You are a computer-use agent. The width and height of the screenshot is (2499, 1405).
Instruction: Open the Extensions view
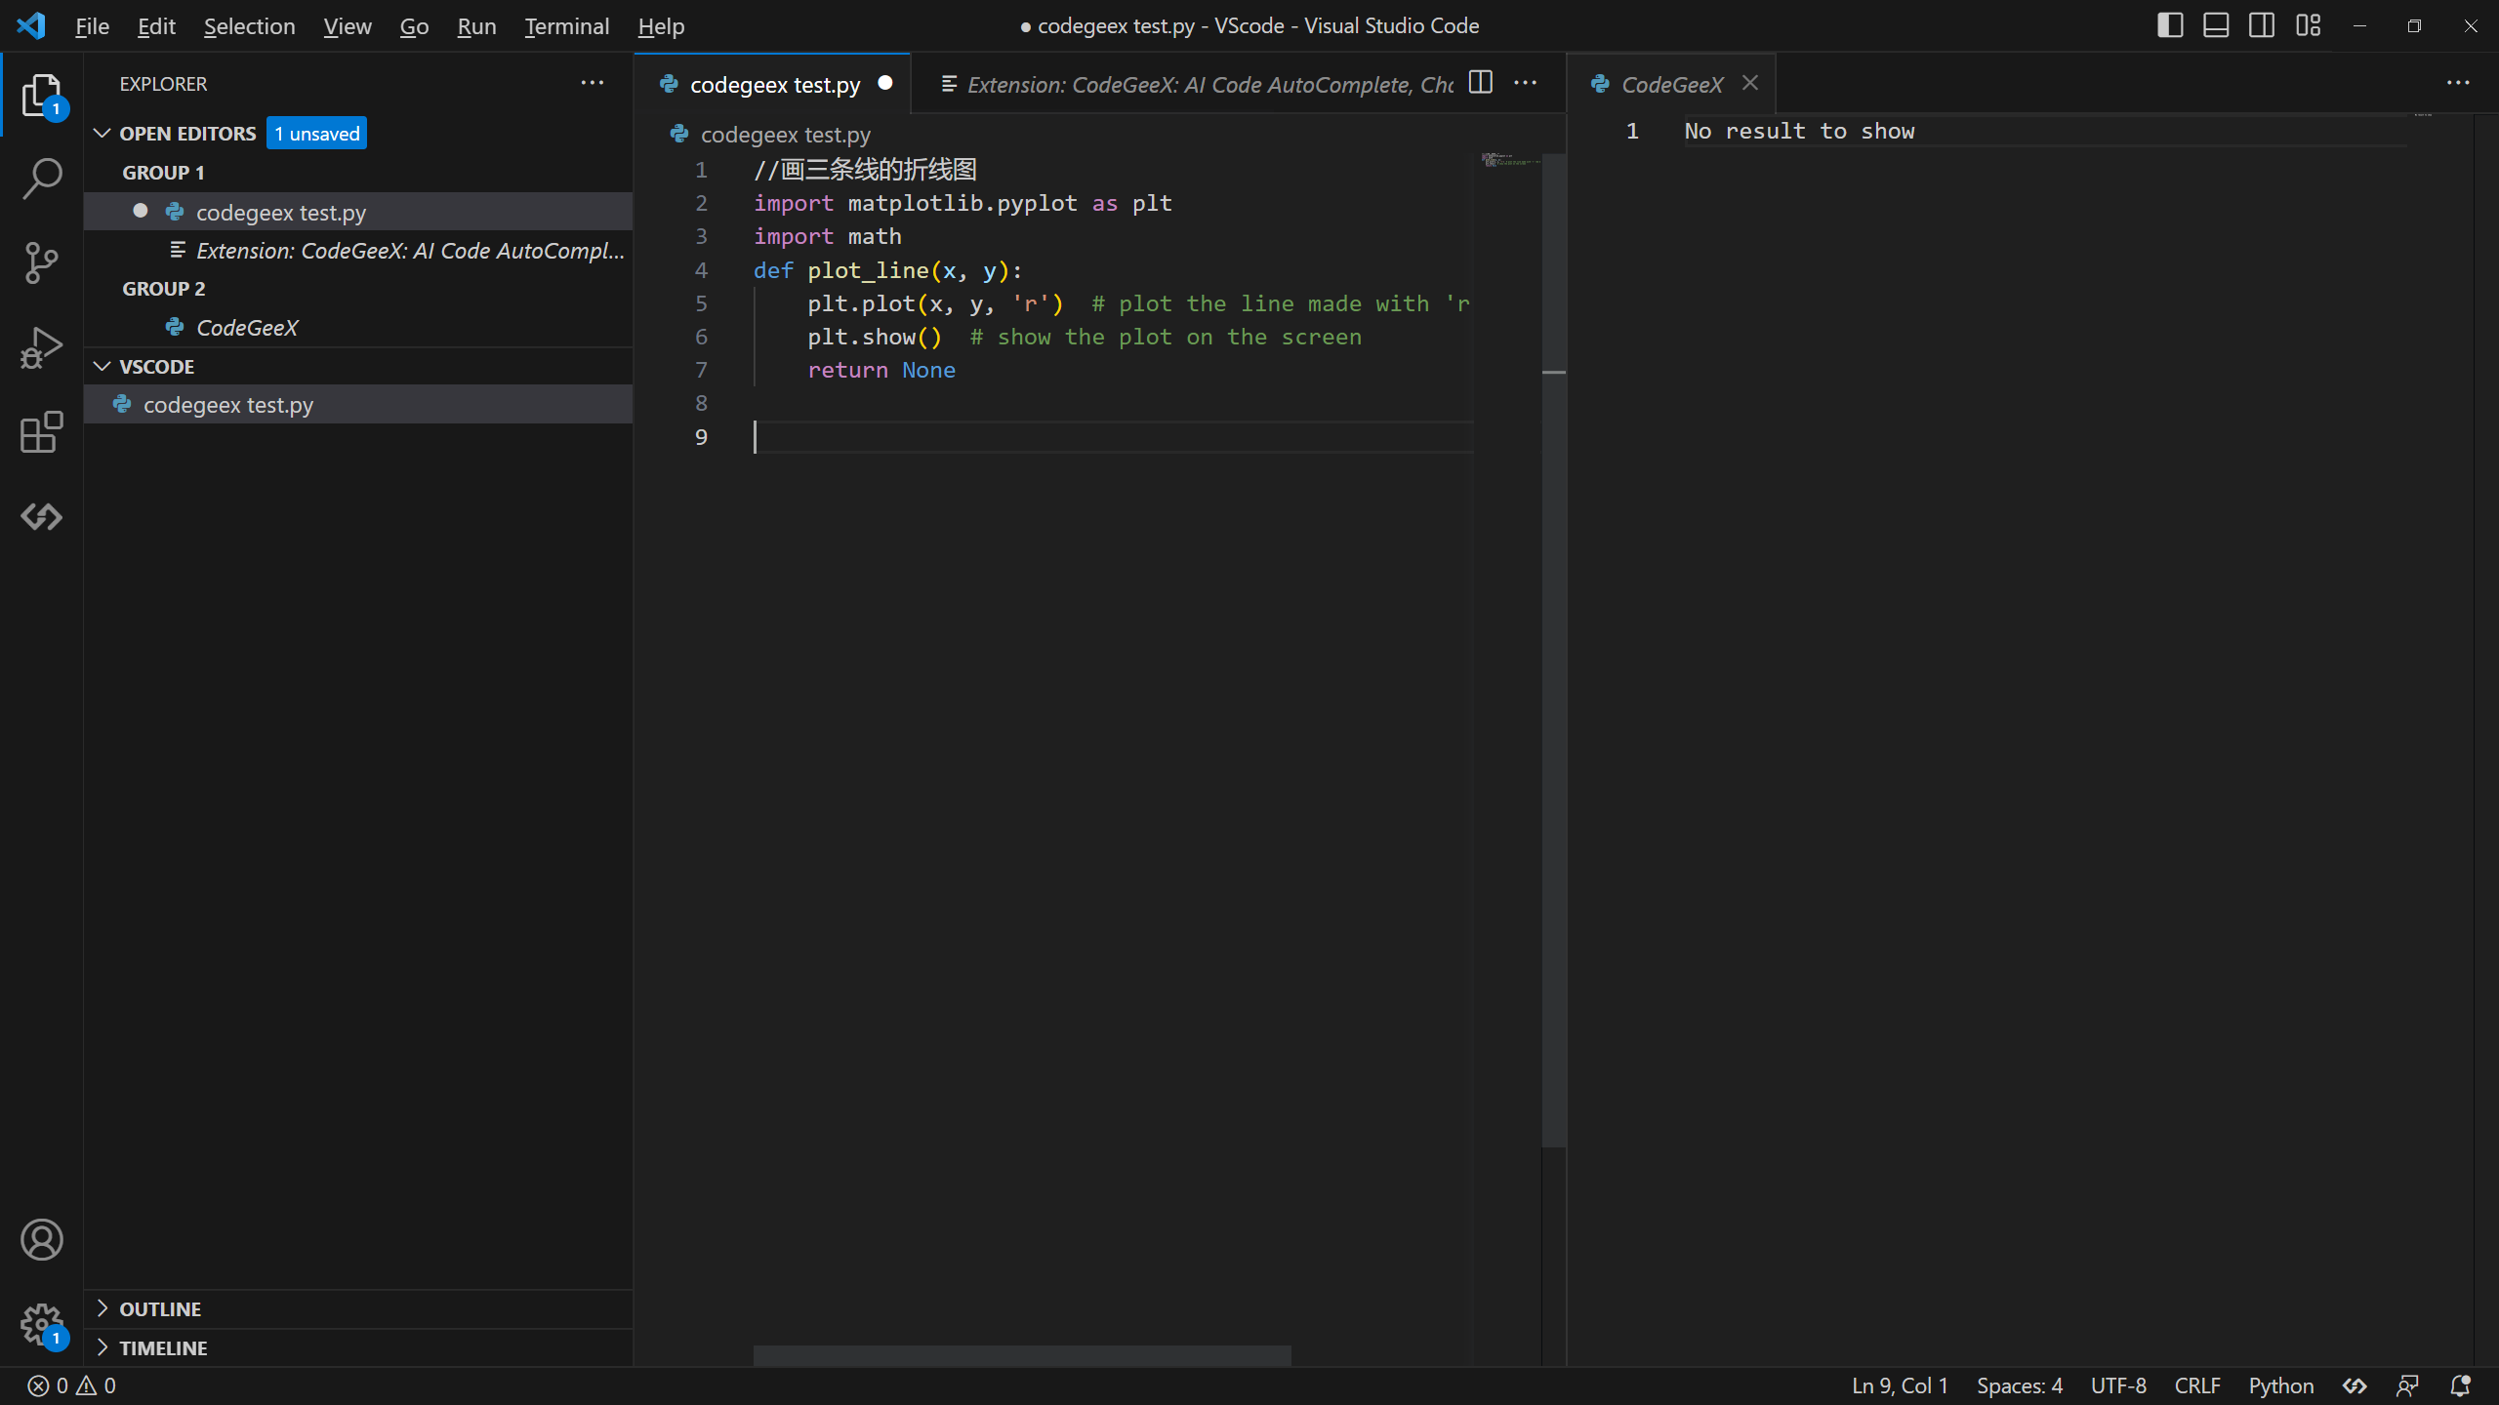[x=42, y=432]
